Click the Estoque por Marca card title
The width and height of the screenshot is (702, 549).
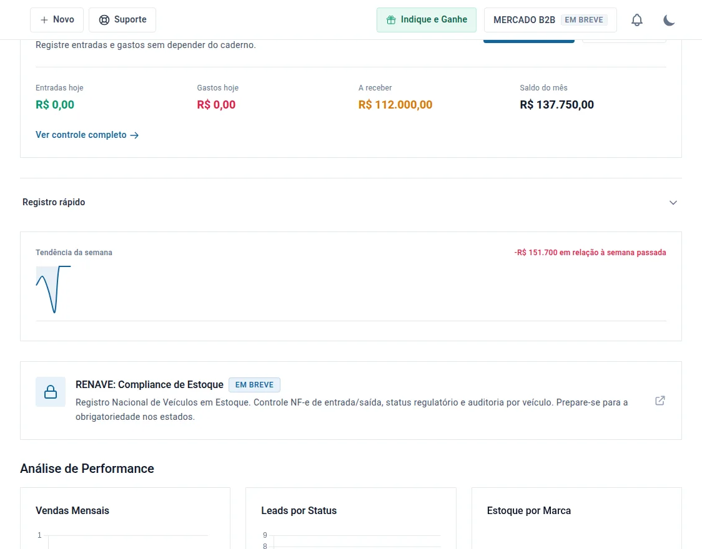point(529,510)
